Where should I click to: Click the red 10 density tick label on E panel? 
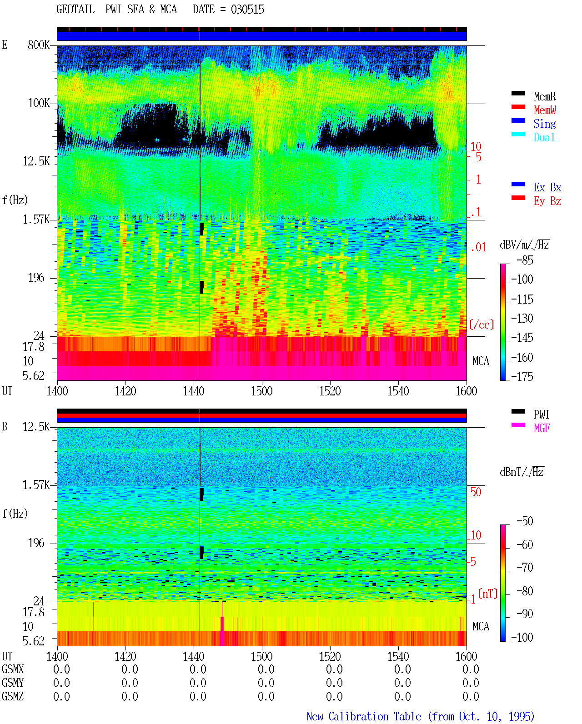coord(476,147)
